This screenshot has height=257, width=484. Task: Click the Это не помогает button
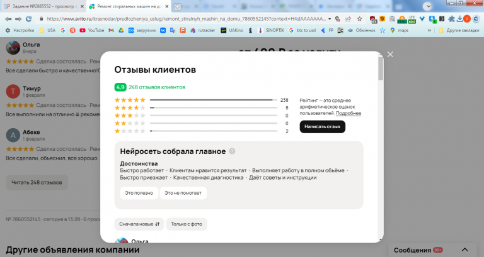point(183,193)
